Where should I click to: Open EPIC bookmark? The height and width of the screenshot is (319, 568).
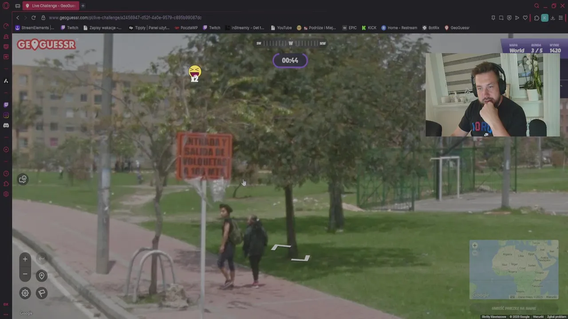tap(349, 27)
